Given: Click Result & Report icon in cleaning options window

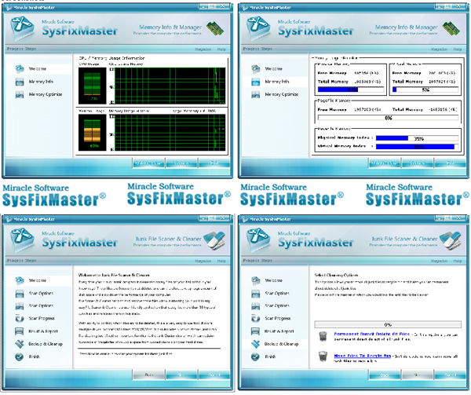Looking at the screenshot, I should [256, 331].
